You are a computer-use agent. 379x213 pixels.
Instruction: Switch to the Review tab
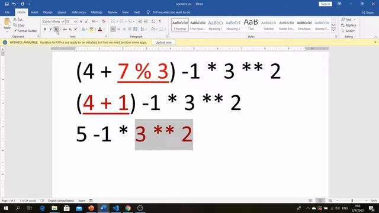112,12
